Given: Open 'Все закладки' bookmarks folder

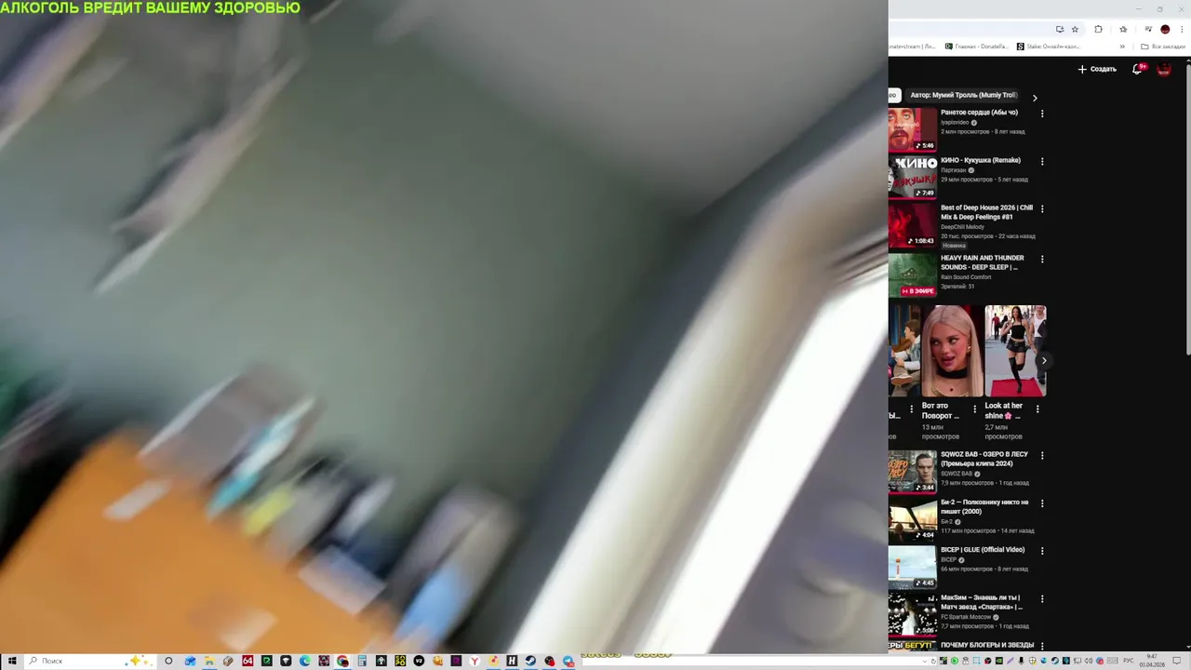Looking at the screenshot, I should (1163, 47).
